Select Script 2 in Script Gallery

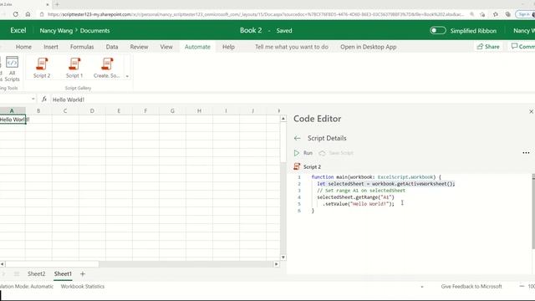(42, 68)
